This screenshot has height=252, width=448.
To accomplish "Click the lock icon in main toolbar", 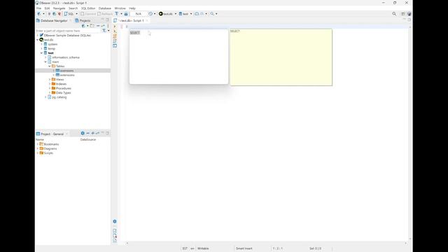I will (x=126, y=14).
